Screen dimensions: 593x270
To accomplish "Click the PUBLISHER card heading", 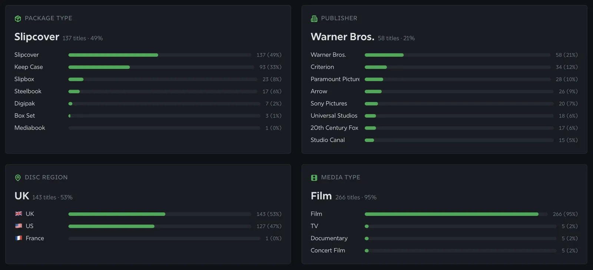I will tap(339, 18).
